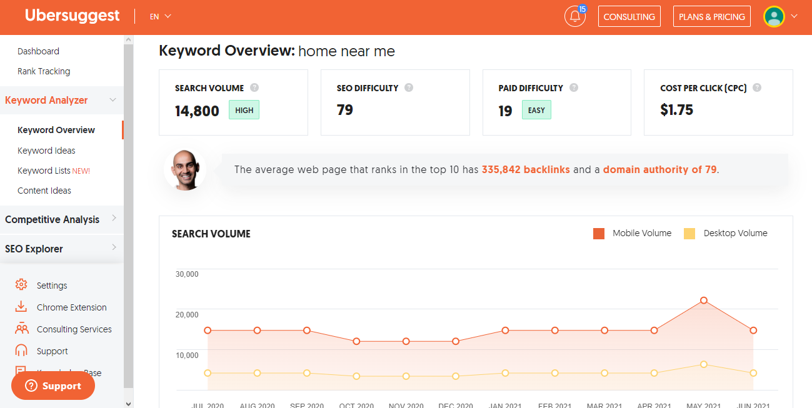Open the Consulting Services link
Screen dimensions: 812x408
click(x=74, y=329)
